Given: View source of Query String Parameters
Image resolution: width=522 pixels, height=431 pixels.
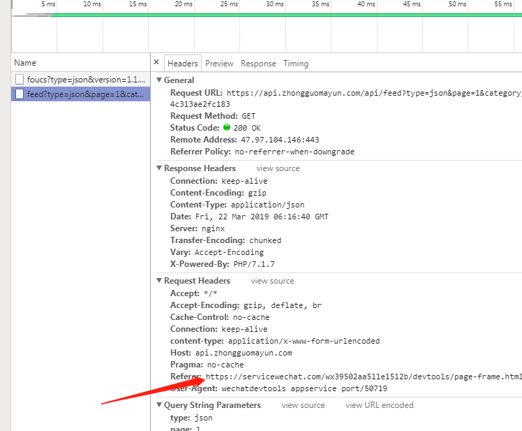Looking at the screenshot, I should [x=303, y=405].
